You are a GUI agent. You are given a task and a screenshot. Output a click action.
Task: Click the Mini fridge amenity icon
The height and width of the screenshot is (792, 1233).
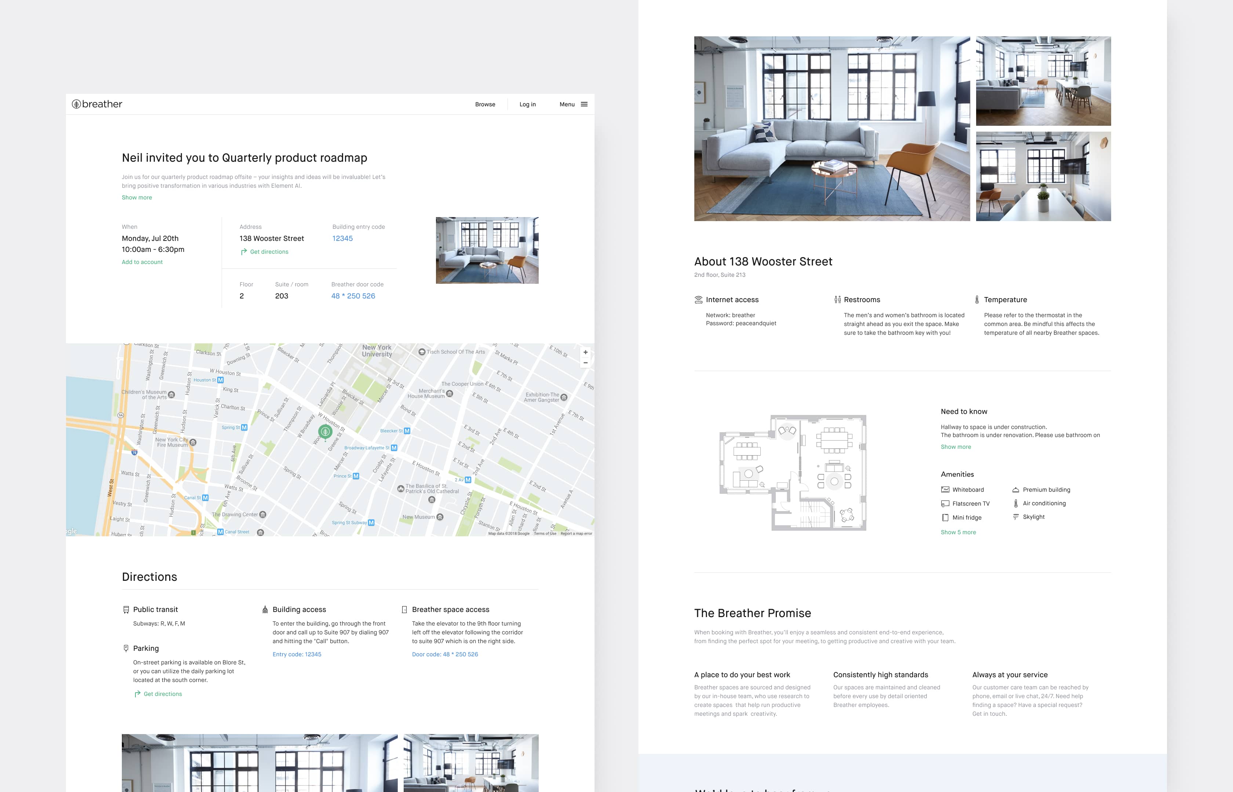[x=945, y=517]
